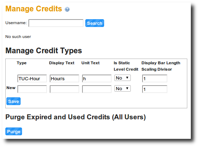Click the Search button

95,23
